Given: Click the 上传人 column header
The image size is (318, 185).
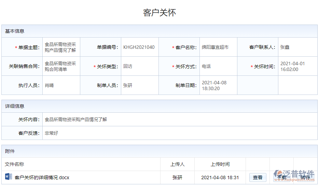Looking at the screenshot, I should [178, 164].
